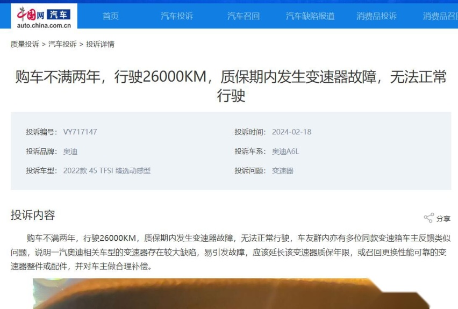Image resolution: width=458 pixels, height=309 pixels.
Task: Click the 投诉车系 field label
Action: coord(251,152)
